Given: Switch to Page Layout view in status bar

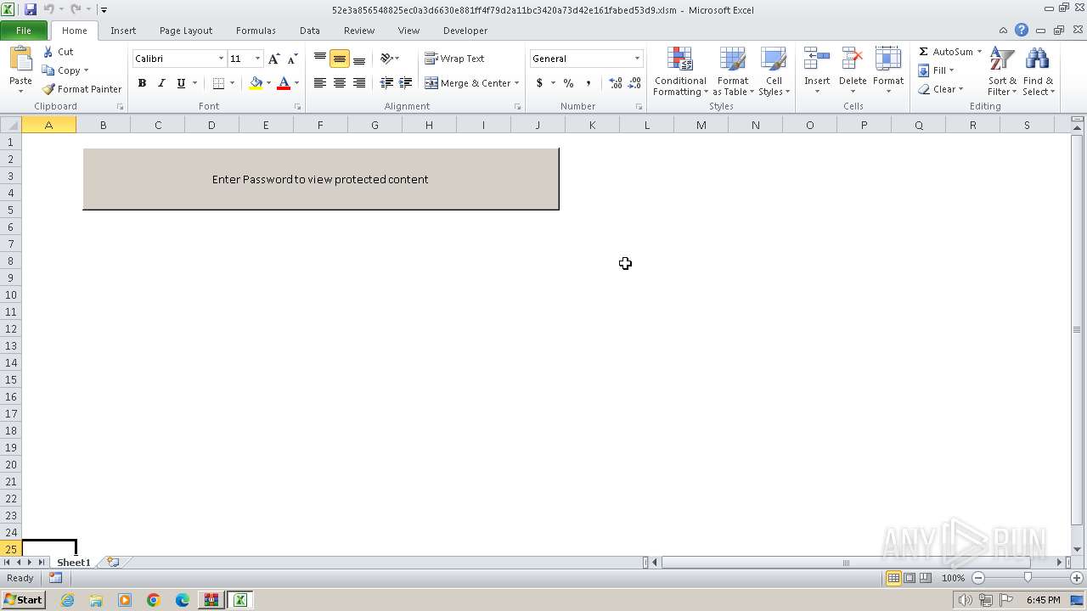Looking at the screenshot, I should 910,578.
